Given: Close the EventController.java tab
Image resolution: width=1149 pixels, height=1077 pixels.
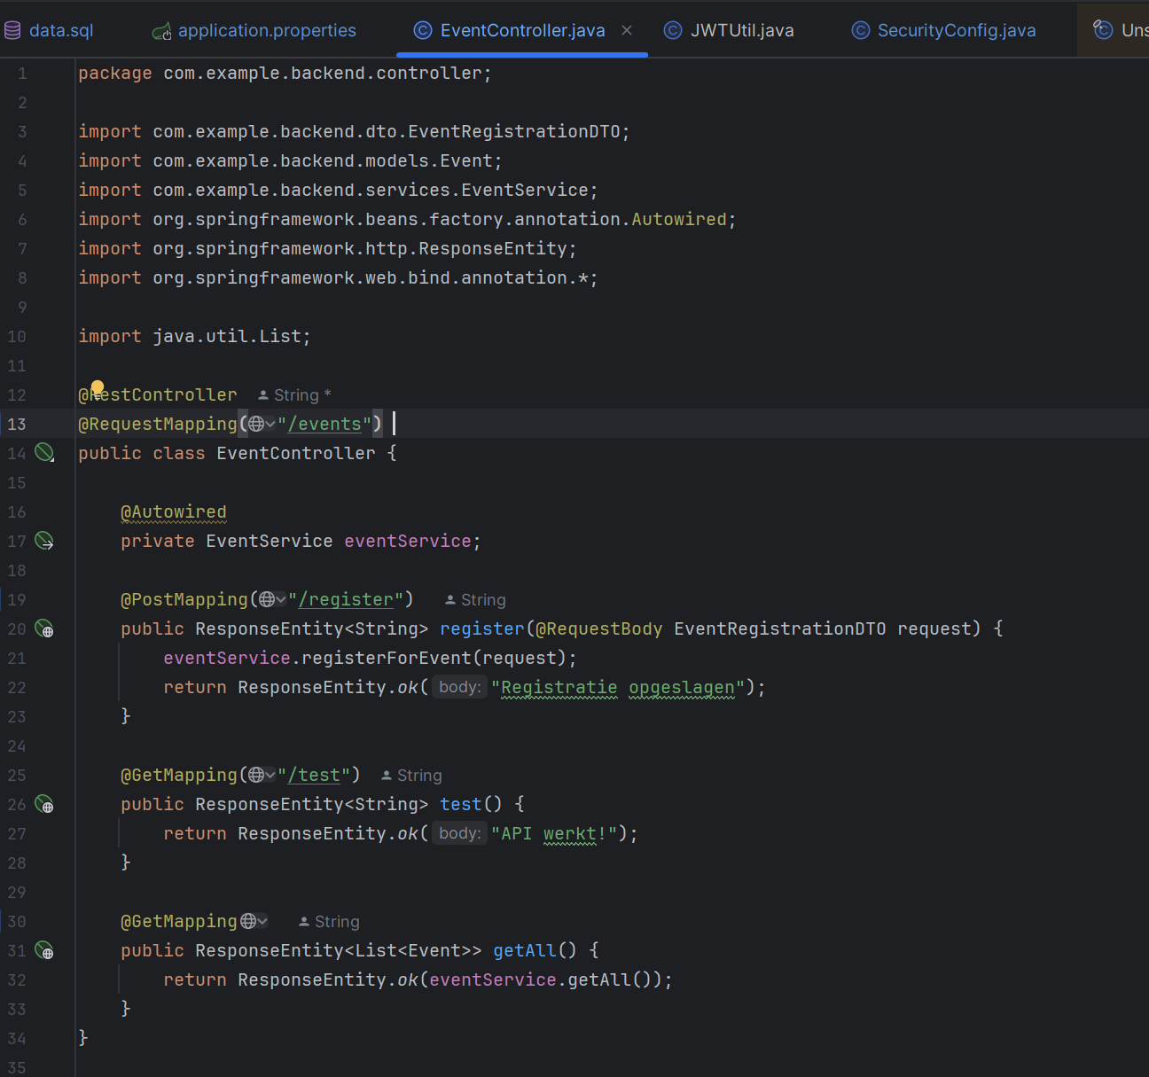Looking at the screenshot, I should 627,30.
